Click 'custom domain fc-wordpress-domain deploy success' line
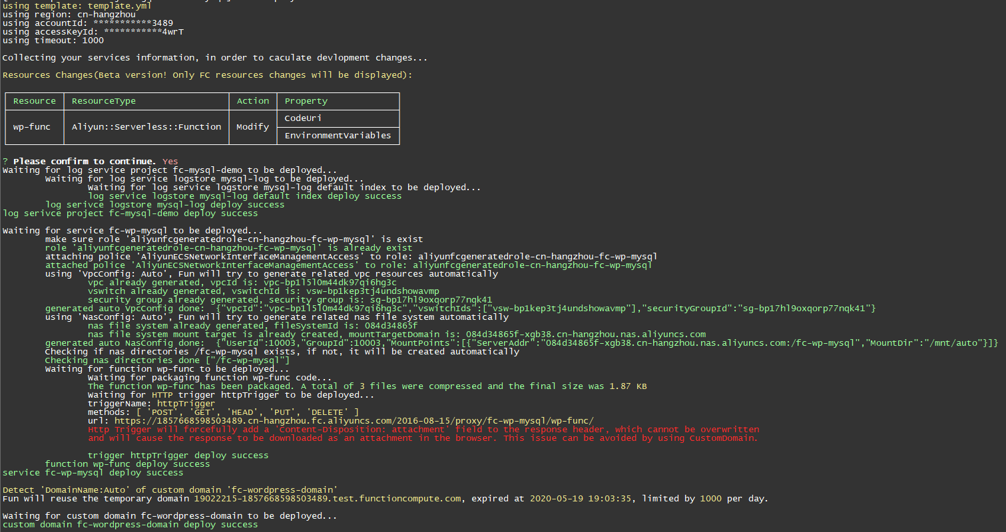1006x532 pixels. pyautogui.click(x=130, y=525)
